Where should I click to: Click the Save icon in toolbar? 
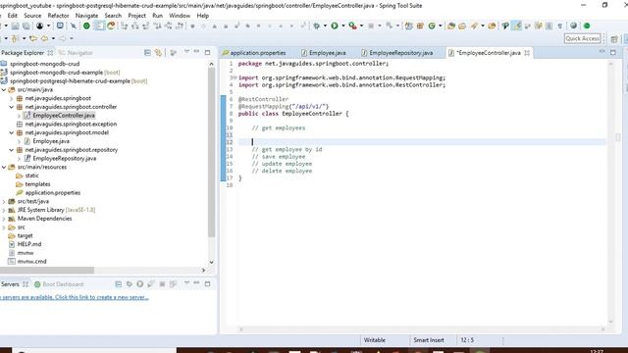click(16, 26)
